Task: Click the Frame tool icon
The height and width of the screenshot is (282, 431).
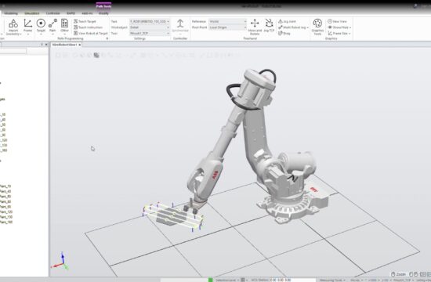Action: [27, 27]
